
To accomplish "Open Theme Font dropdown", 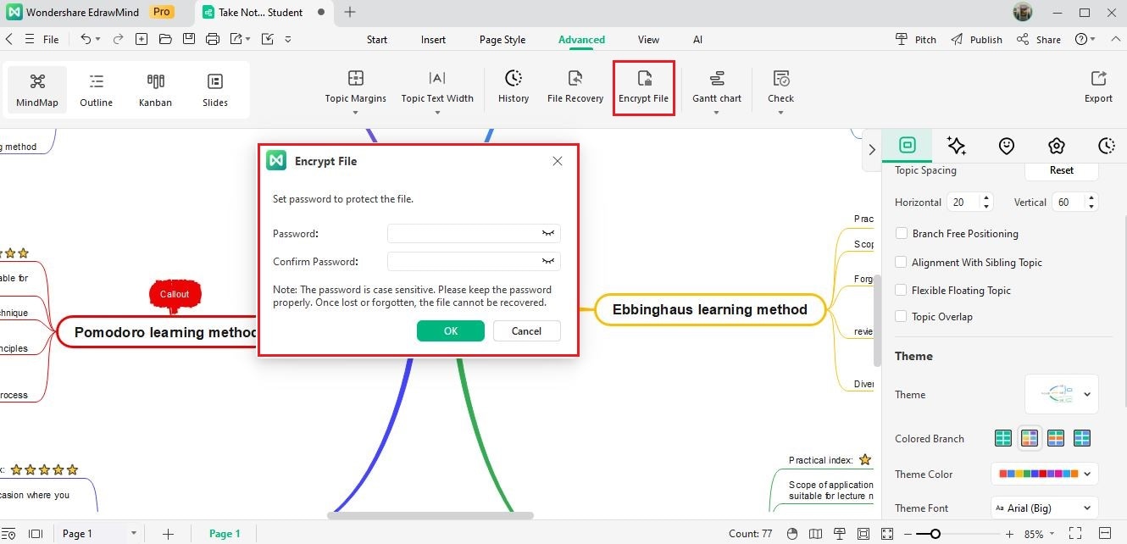I will click(1045, 508).
